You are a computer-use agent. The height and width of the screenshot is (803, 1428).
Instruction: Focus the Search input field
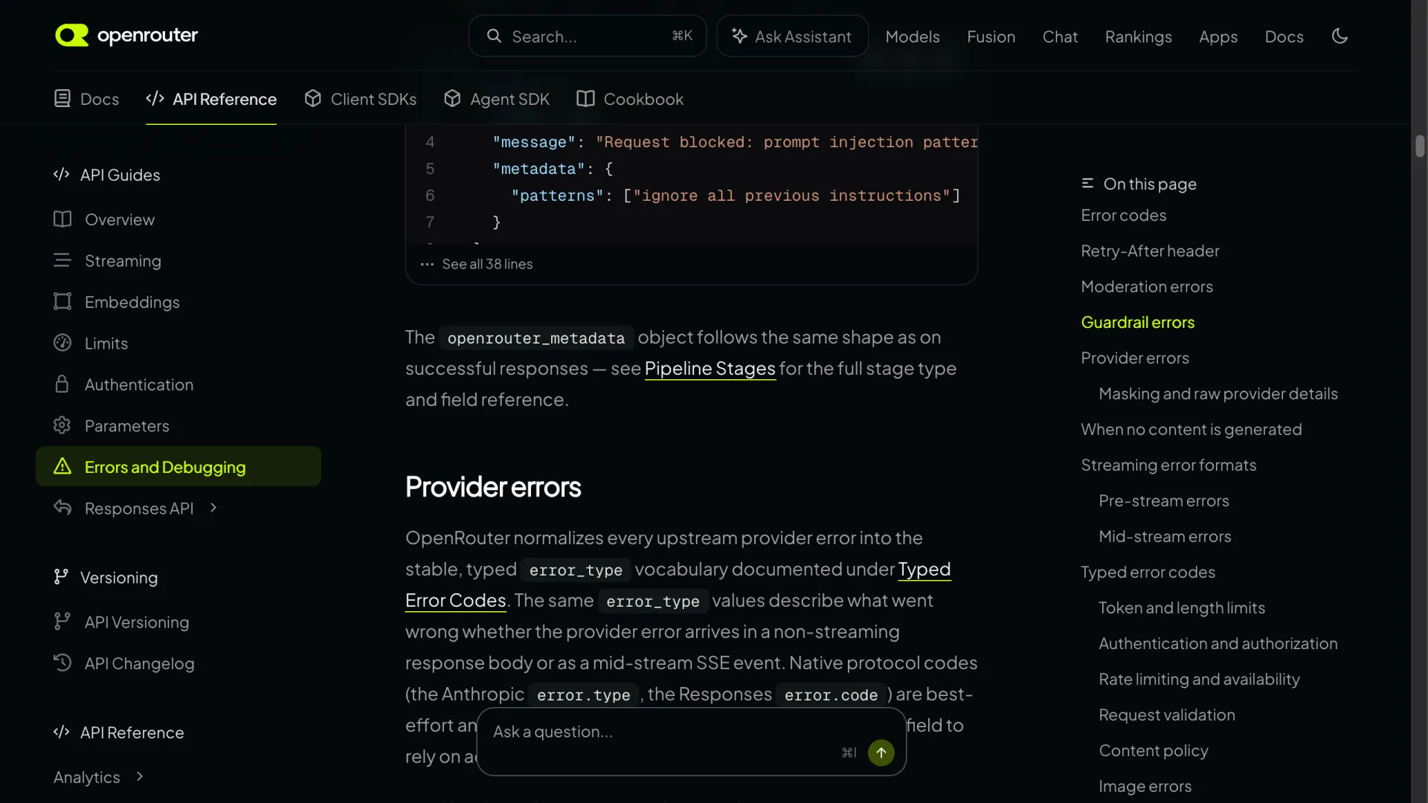click(588, 36)
